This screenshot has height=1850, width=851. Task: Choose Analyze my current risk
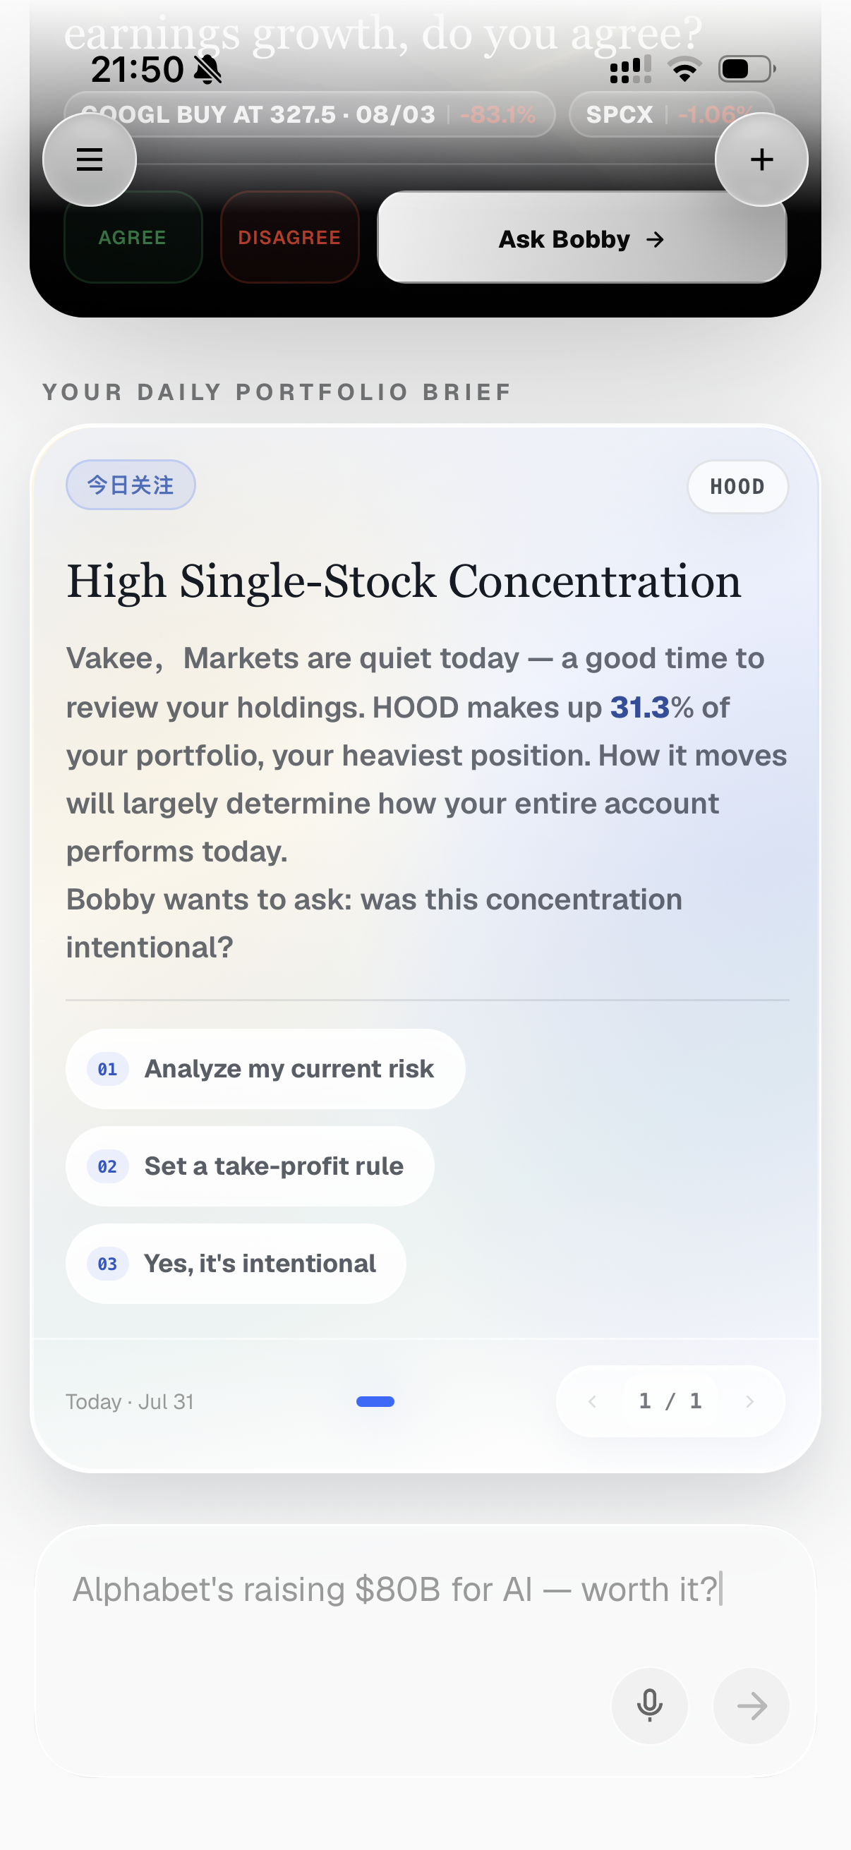tap(265, 1069)
